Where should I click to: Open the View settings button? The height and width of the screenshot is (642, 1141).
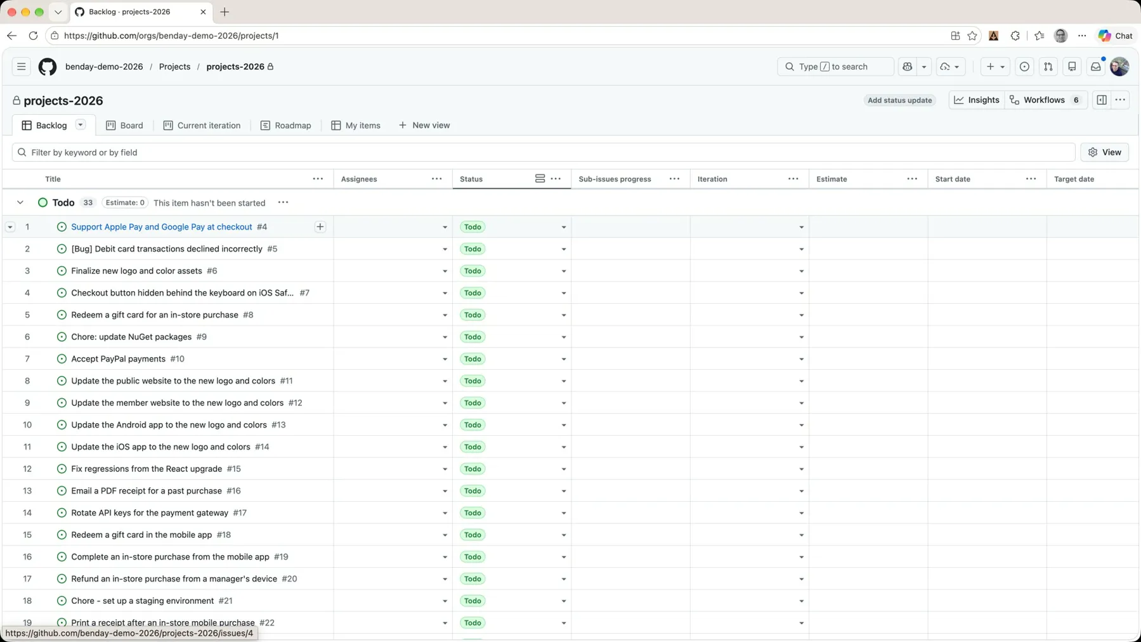tap(1105, 152)
